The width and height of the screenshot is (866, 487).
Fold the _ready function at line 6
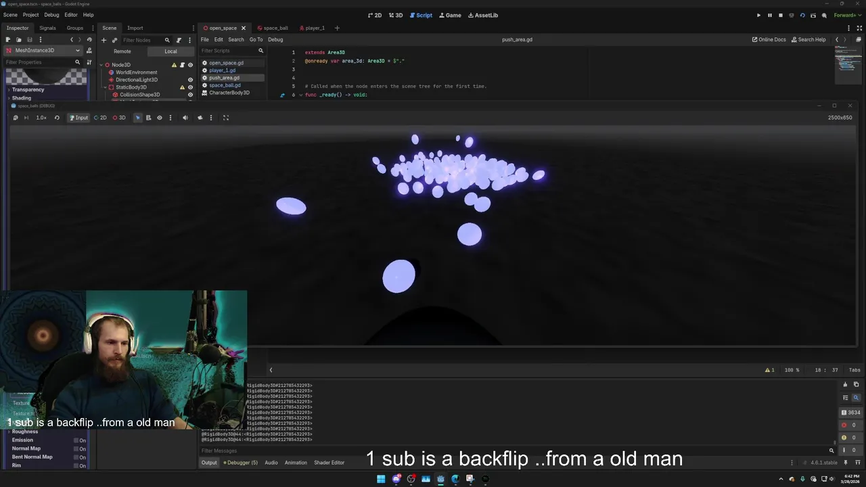(300, 95)
